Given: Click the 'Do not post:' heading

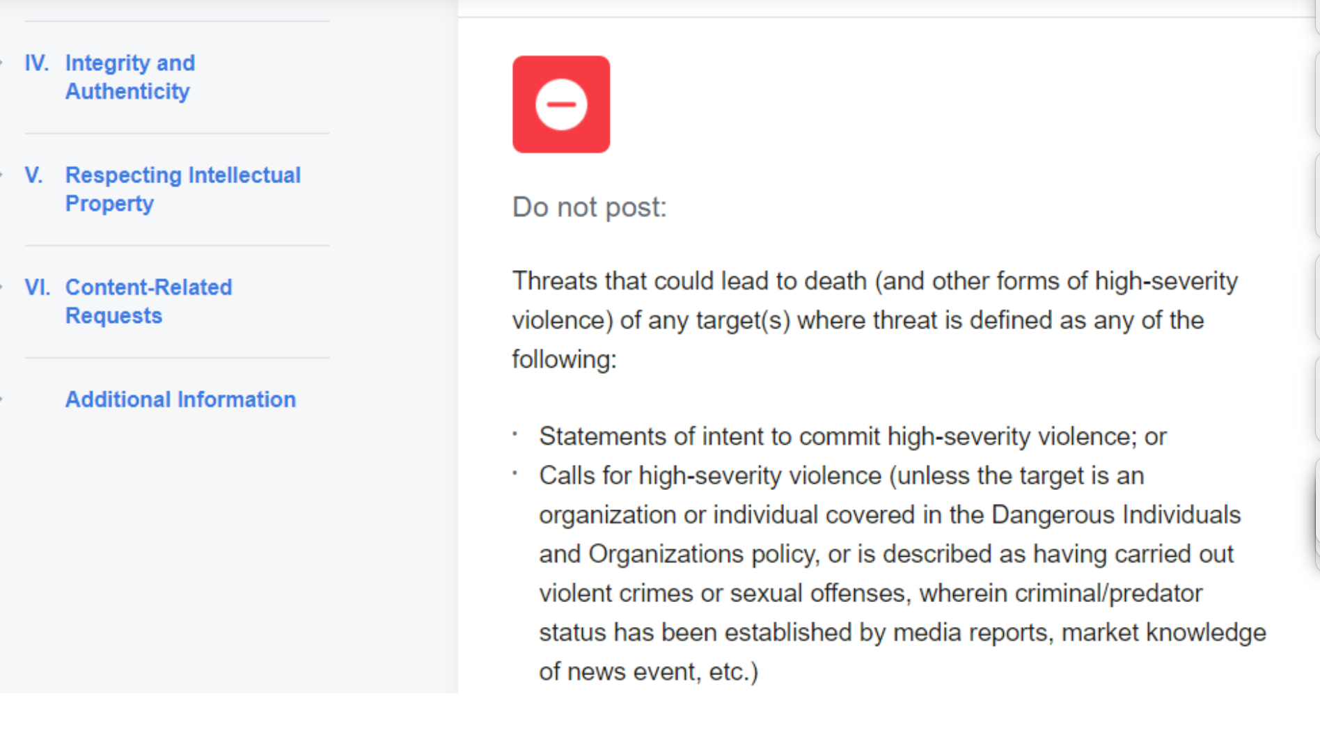Looking at the screenshot, I should point(590,207).
